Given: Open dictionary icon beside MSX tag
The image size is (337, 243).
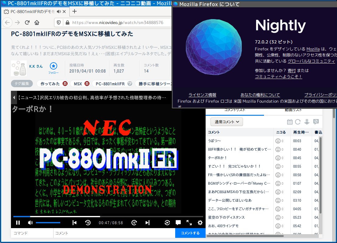Looking at the screenshot, I should (x=87, y=84).
